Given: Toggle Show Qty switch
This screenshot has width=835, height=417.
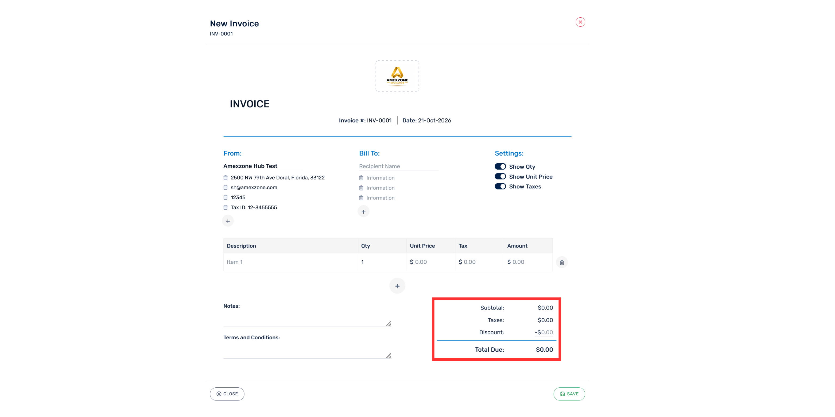Looking at the screenshot, I should point(500,166).
